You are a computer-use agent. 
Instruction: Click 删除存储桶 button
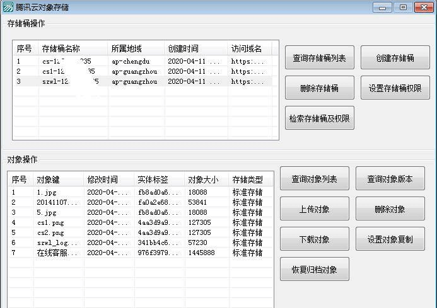319,88
